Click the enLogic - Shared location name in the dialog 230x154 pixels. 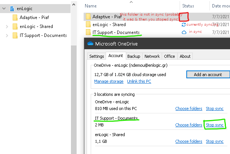tap(110, 135)
